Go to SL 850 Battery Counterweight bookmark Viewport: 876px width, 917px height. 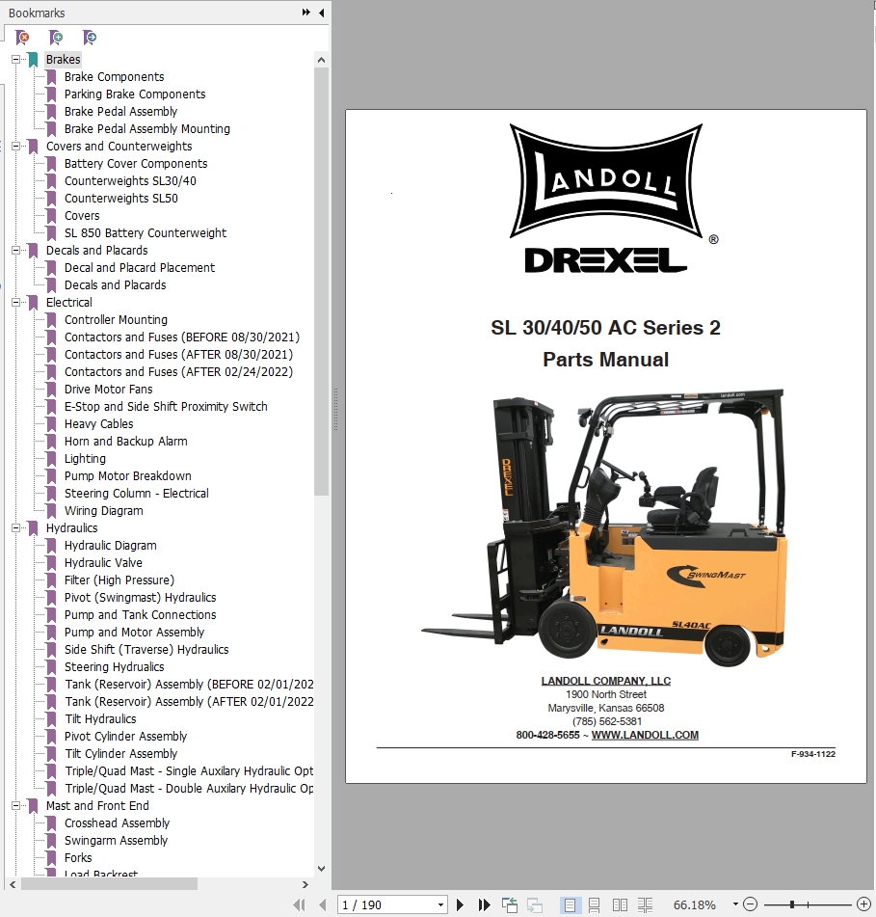click(145, 232)
